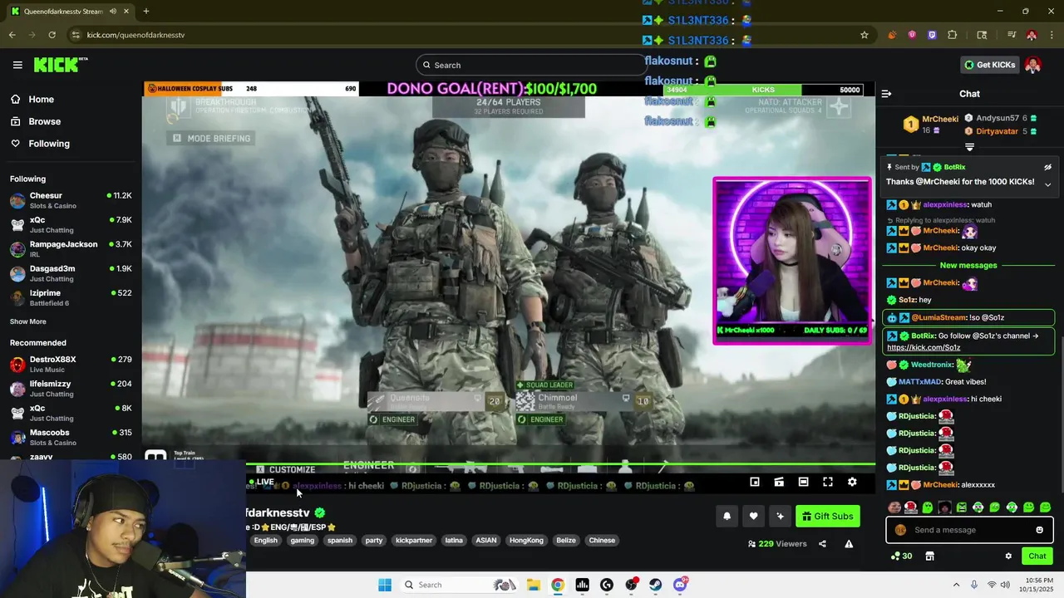Viewport: 1064px width, 598px height.
Task: Follow channel with heart button
Action: click(x=753, y=516)
